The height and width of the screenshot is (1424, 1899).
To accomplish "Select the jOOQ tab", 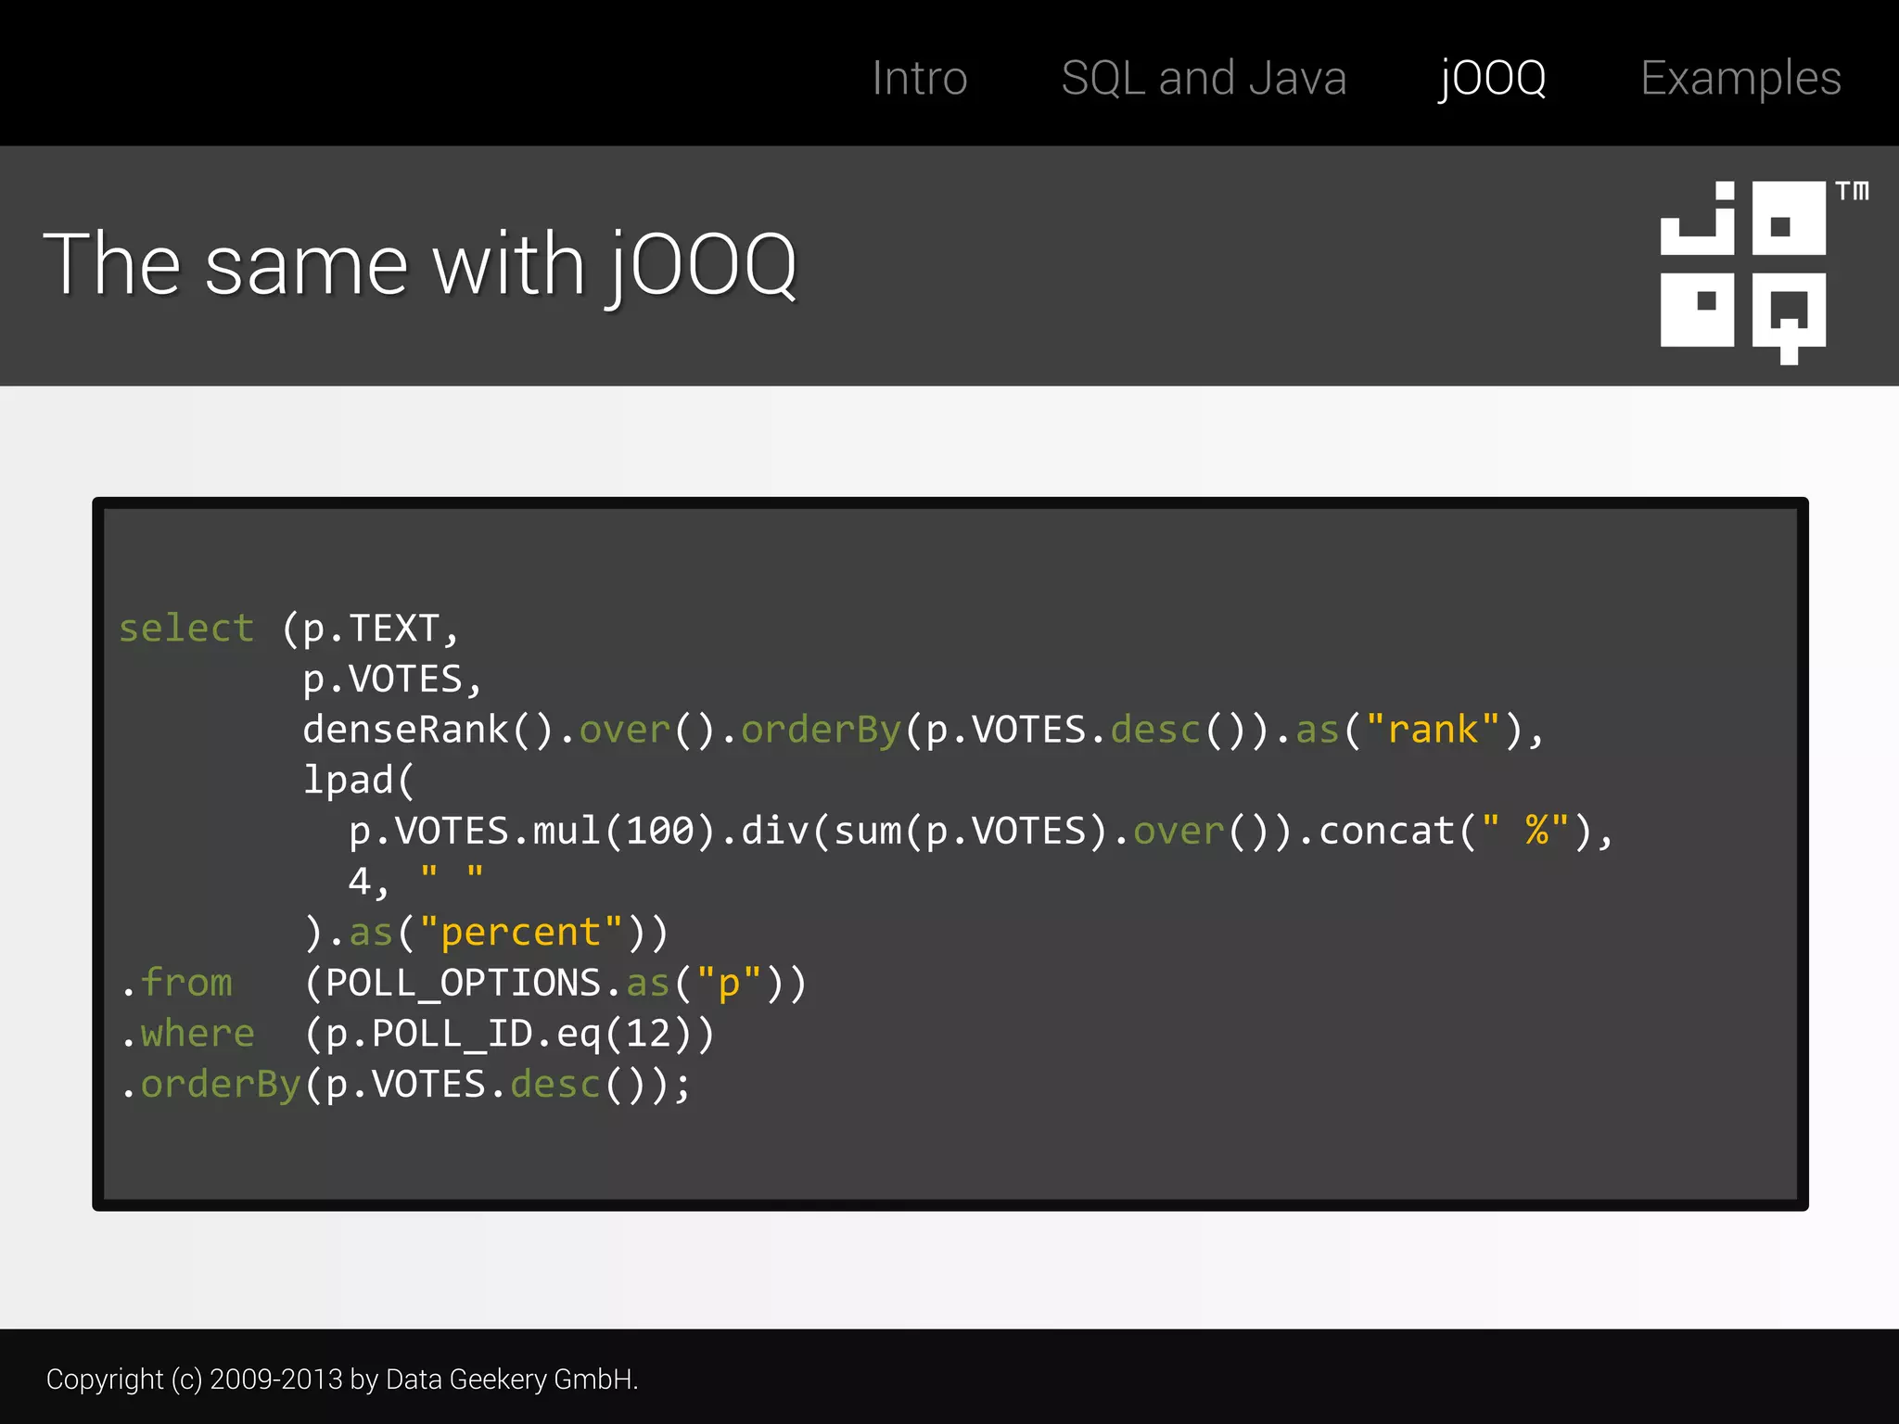I will (x=1493, y=78).
